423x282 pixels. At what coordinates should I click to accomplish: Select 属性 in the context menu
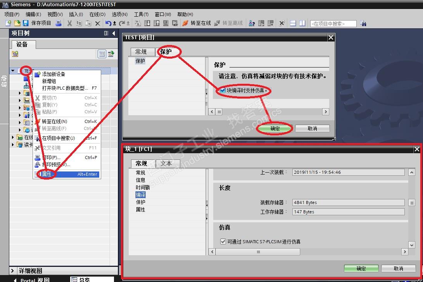click(67, 174)
